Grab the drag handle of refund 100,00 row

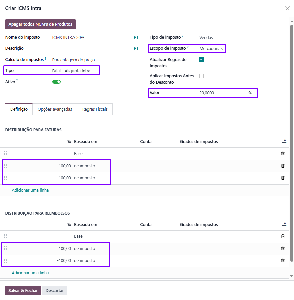click(x=6, y=248)
